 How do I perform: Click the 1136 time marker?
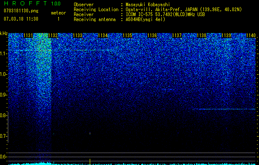152,35
